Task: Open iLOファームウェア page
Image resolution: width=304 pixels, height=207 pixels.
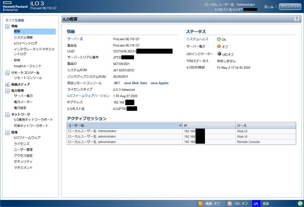Action: pos(27,138)
